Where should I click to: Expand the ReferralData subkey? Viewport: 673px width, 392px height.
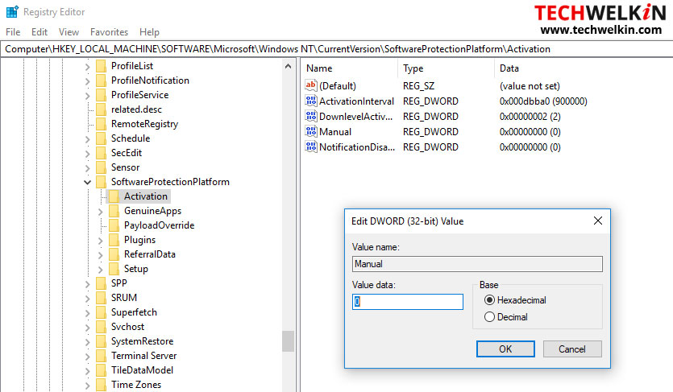tap(101, 255)
